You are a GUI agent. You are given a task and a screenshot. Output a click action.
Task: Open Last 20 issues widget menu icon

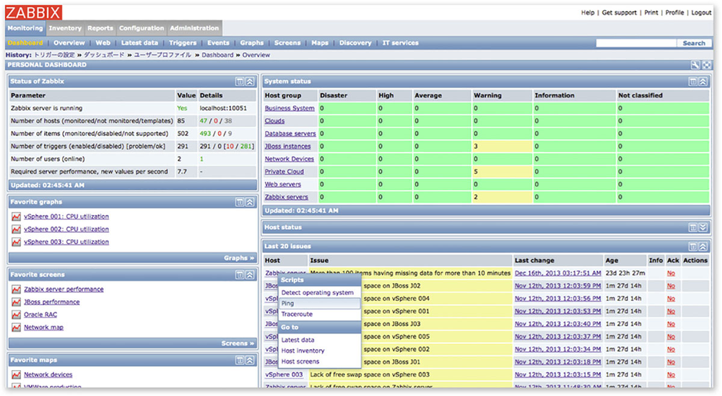click(692, 247)
